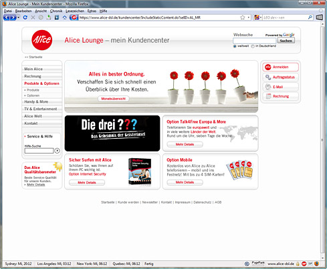Submit Hilfe-Suche with the round arrow icon
Screen dimensions: 327x269
point(58,151)
